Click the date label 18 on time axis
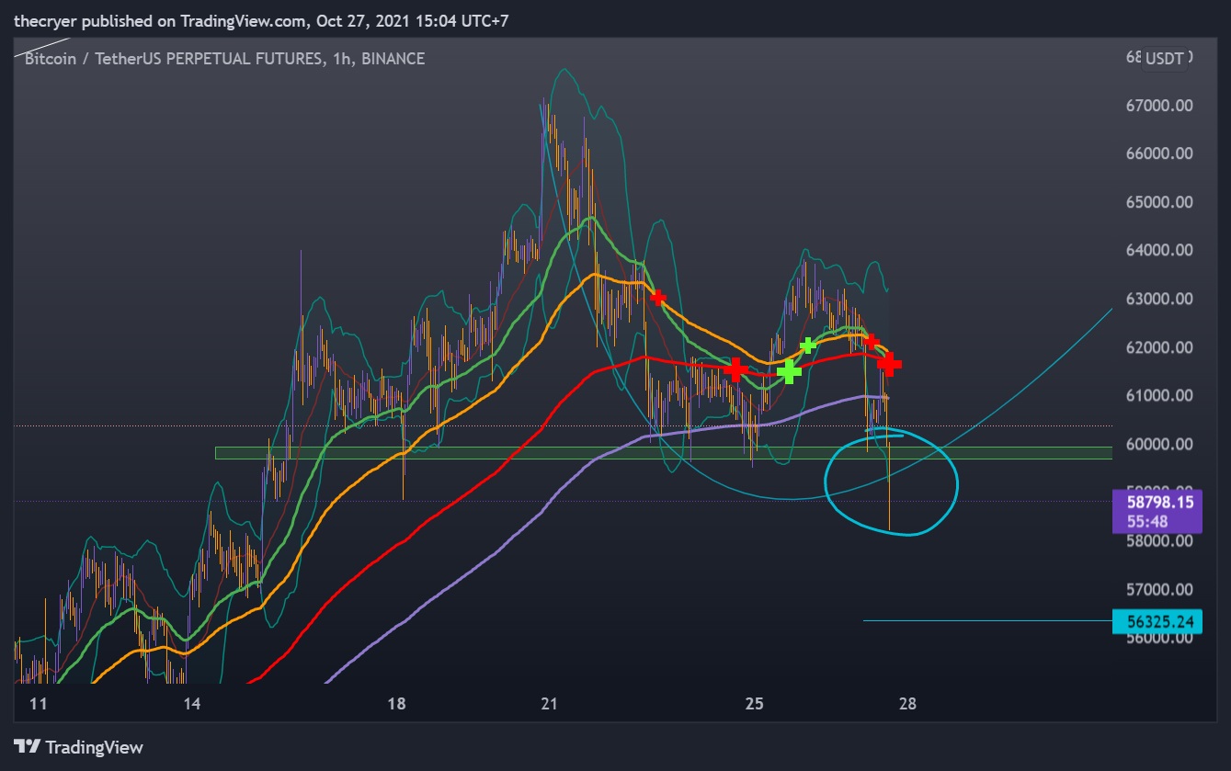 click(x=396, y=705)
